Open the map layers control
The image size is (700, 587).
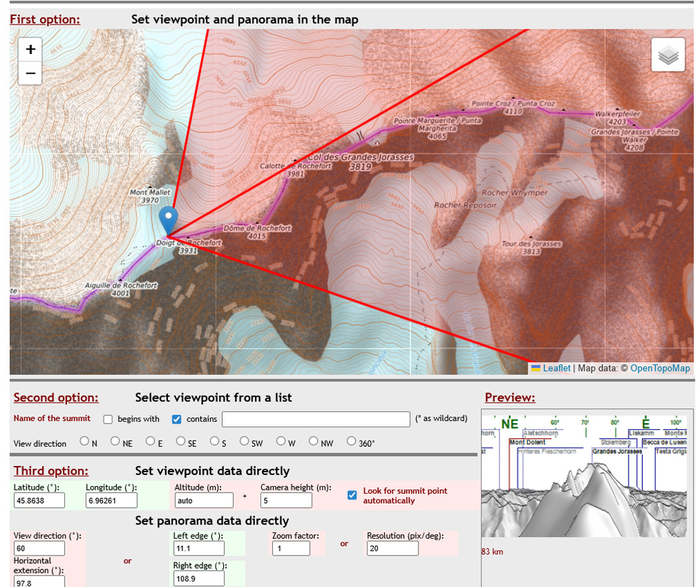tap(668, 55)
